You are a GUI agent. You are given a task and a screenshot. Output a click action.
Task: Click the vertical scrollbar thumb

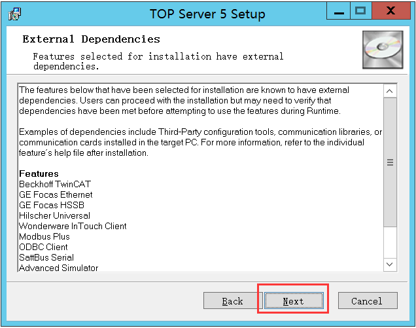click(x=390, y=164)
